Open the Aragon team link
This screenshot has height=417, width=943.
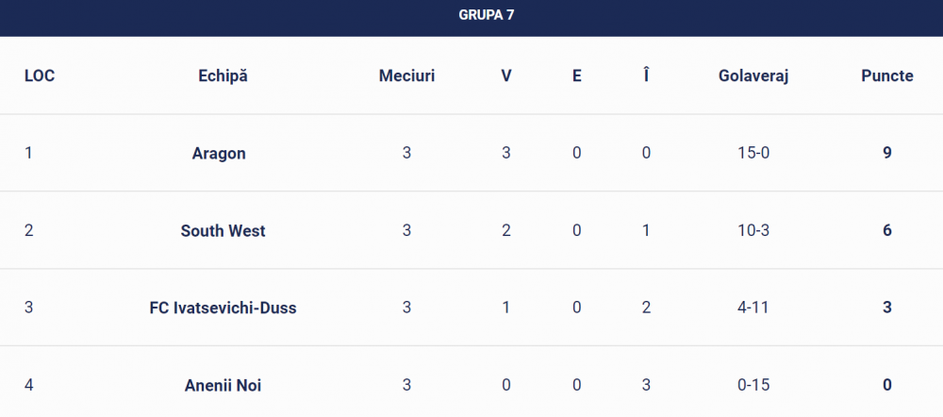(219, 154)
